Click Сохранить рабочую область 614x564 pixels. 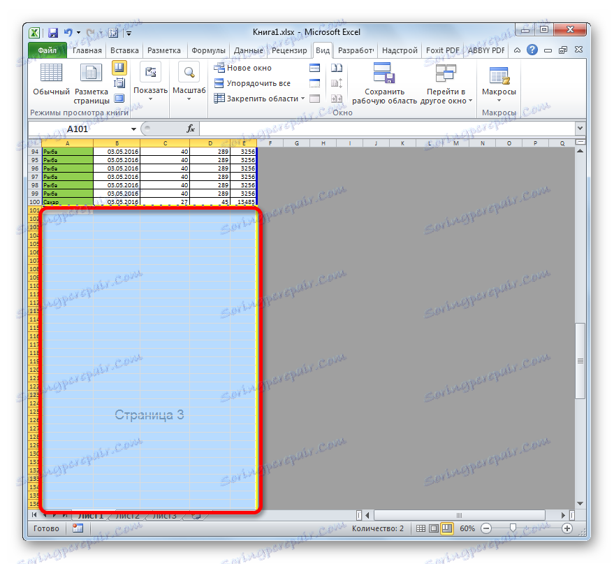point(384,84)
